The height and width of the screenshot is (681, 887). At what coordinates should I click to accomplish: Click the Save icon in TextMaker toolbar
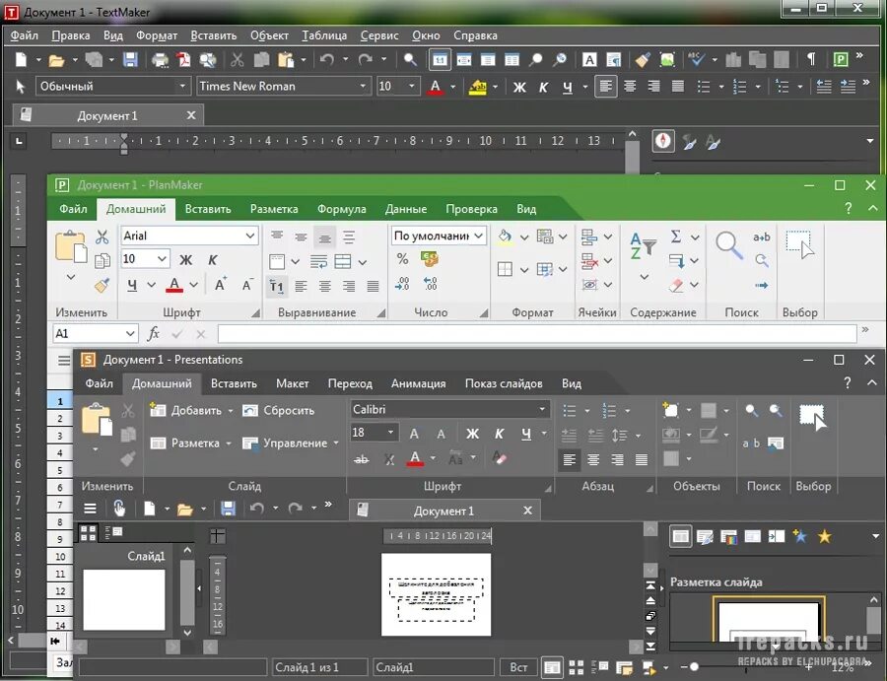click(131, 59)
